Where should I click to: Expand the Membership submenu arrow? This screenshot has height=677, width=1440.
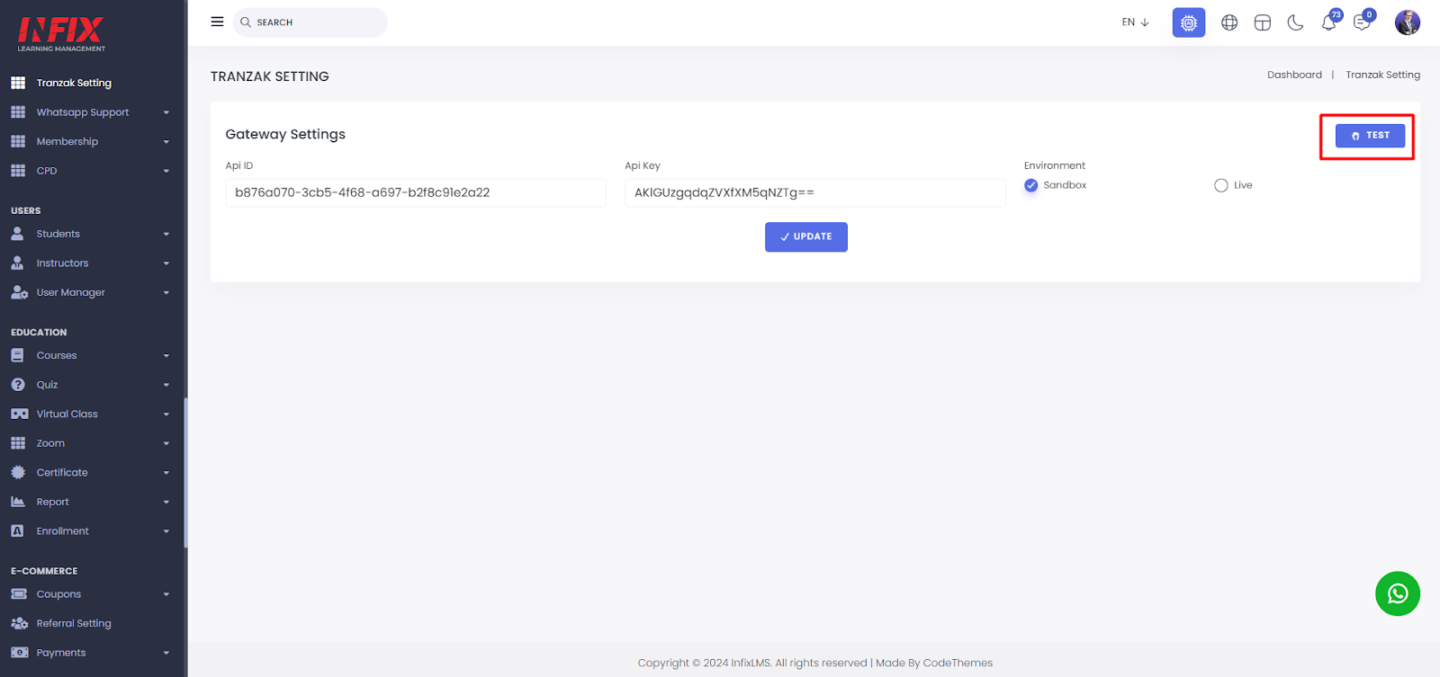coord(166,142)
